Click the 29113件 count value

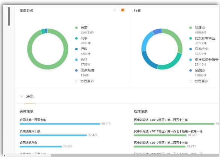(201, 64)
